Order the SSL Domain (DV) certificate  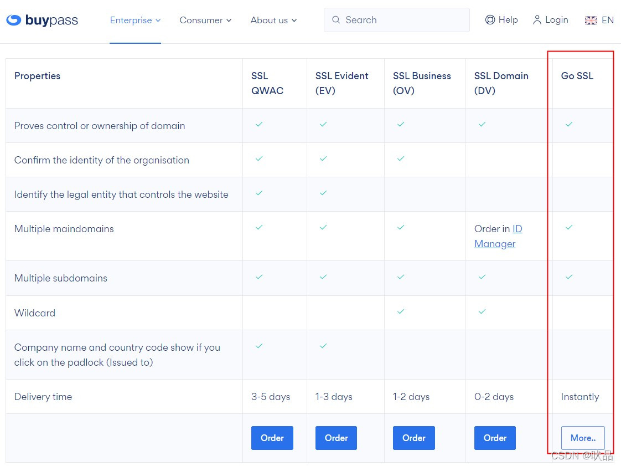pyautogui.click(x=495, y=438)
